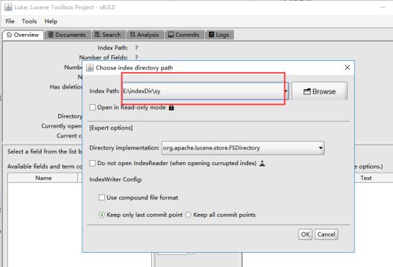Click the Index Path question mark value in Overview
Screen dimensions: 393x267
[x=136, y=47]
